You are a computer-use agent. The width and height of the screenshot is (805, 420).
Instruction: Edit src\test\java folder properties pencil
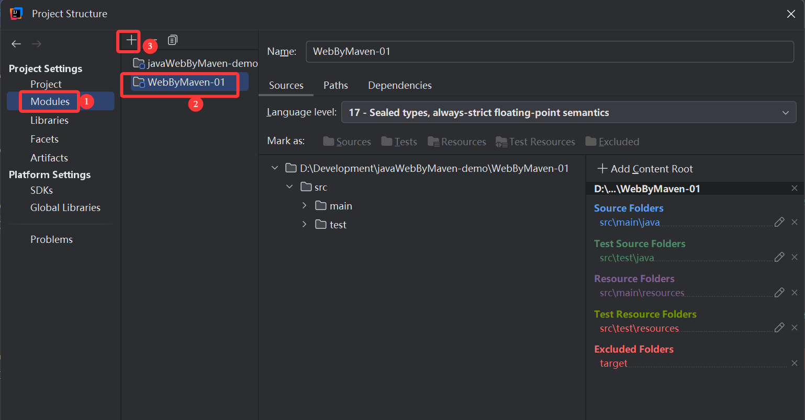pos(779,257)
